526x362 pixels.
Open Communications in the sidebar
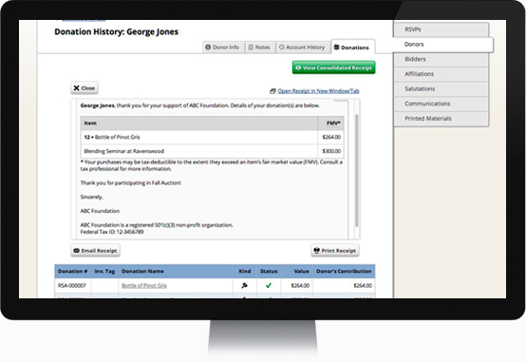441,104
